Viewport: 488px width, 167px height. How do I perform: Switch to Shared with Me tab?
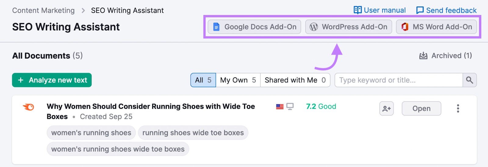coord(295,80)
